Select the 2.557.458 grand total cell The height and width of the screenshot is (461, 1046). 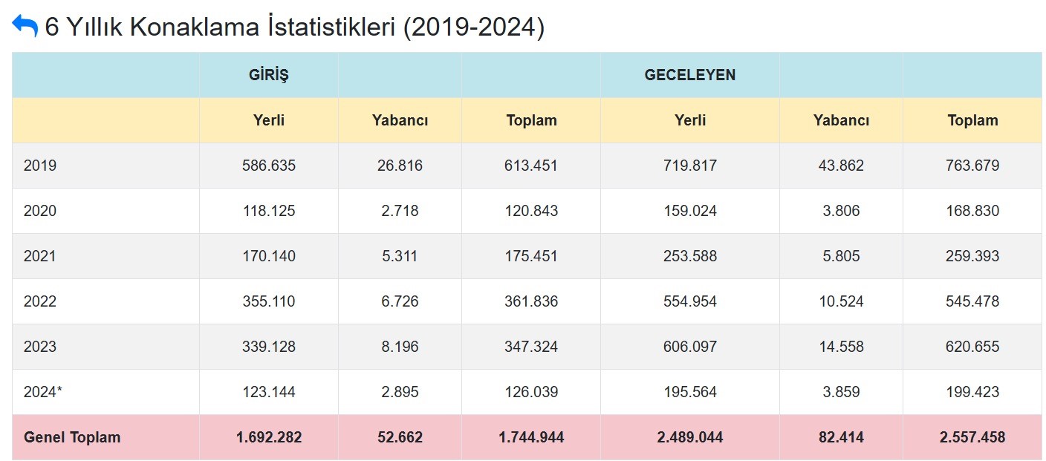coord(973,437)
